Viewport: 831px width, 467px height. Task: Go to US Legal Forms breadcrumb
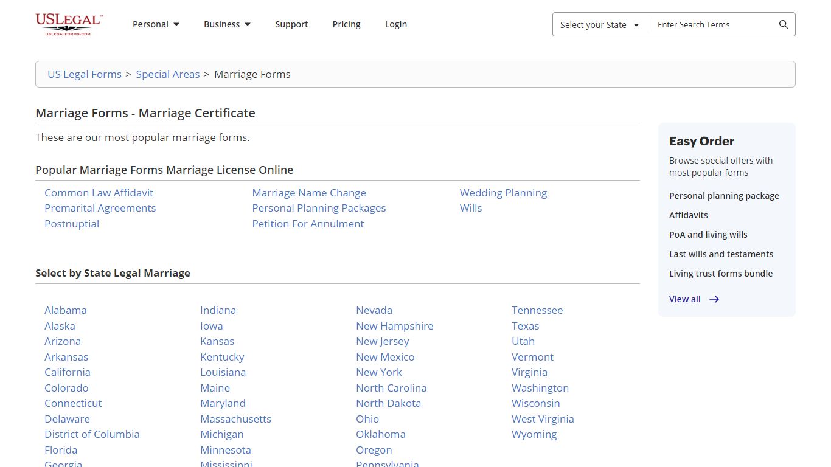pyautogui.click(x=85, y=74)
